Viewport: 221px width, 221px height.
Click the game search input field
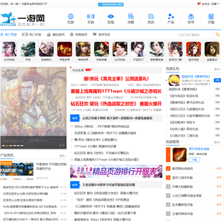click(196, 34)
